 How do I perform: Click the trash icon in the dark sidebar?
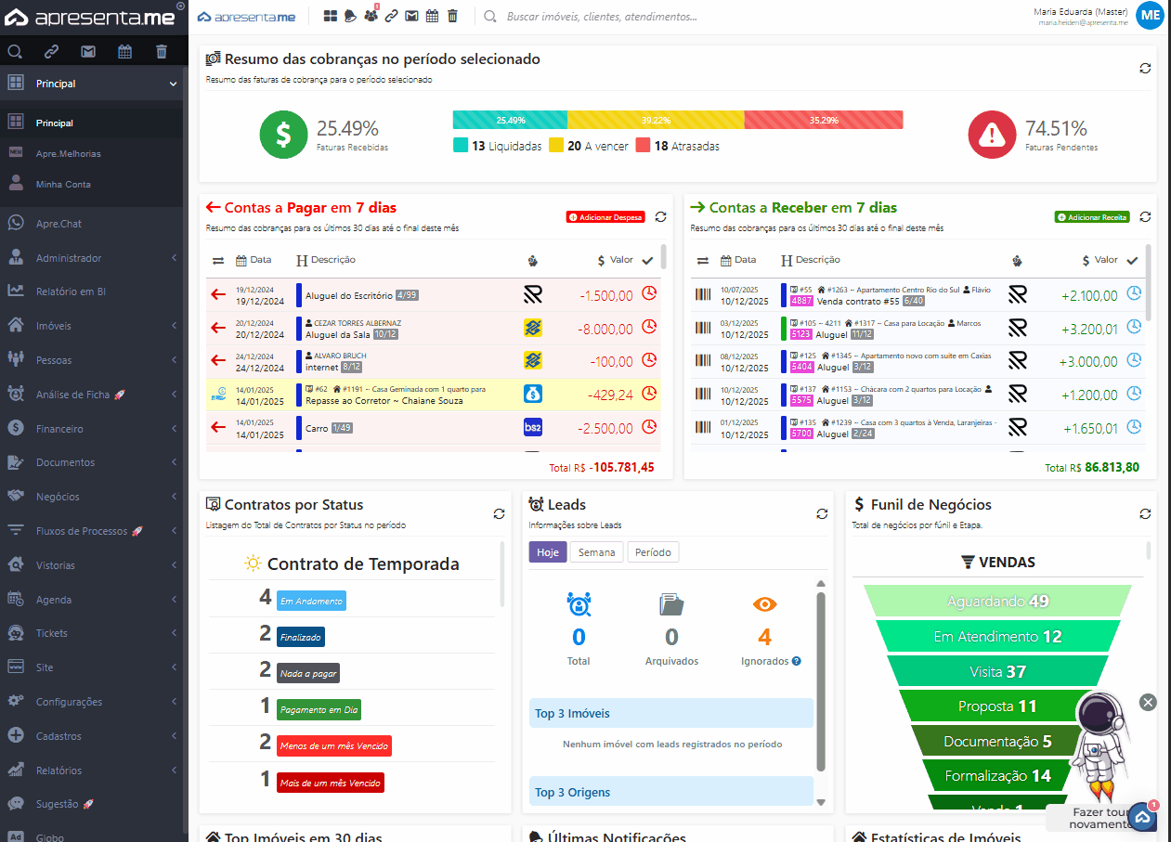click(x=162, y=52)
